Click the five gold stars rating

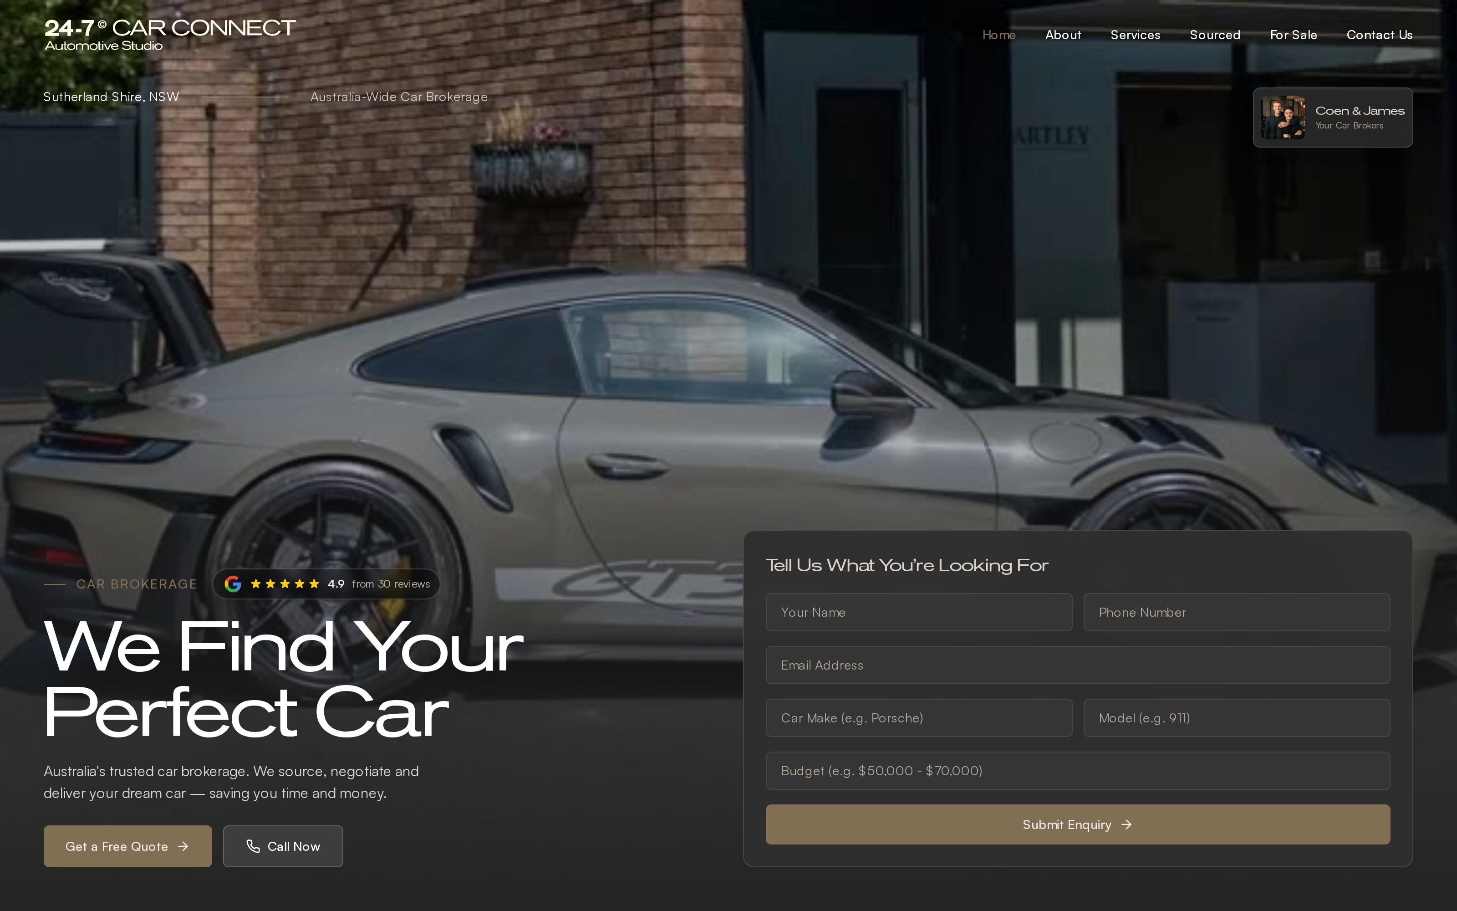point(285,584)
